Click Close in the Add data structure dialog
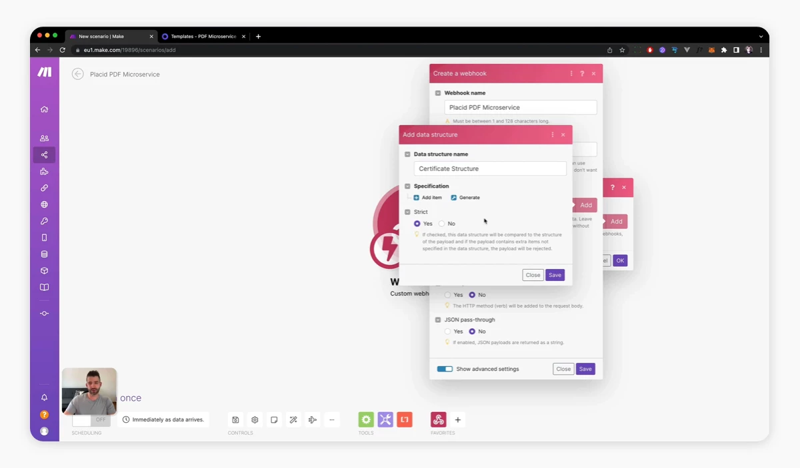The height and width of the screenshot is (468, 800). point(533,275)
